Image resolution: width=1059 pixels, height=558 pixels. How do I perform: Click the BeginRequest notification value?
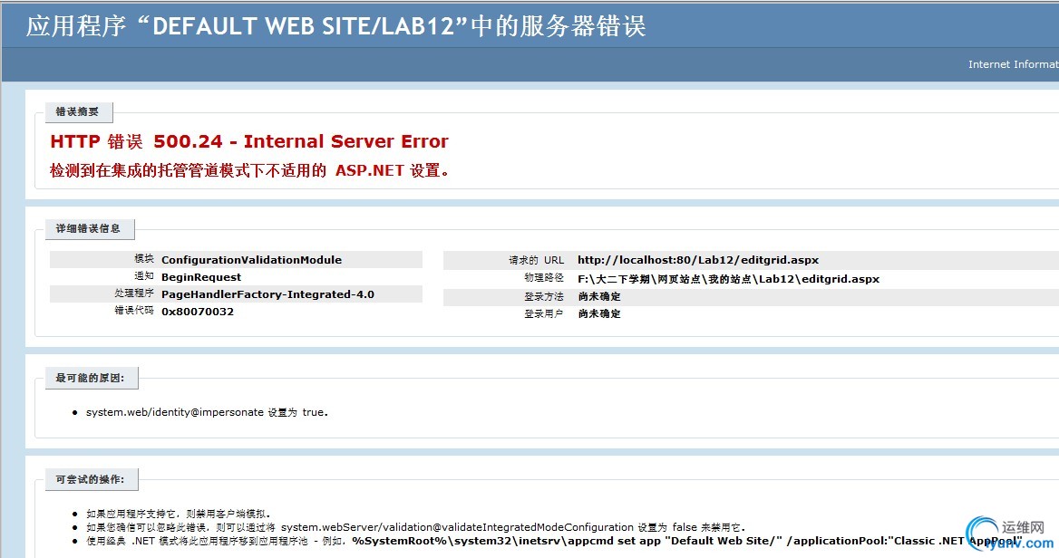pyautogui.click(x=201, y=277)
